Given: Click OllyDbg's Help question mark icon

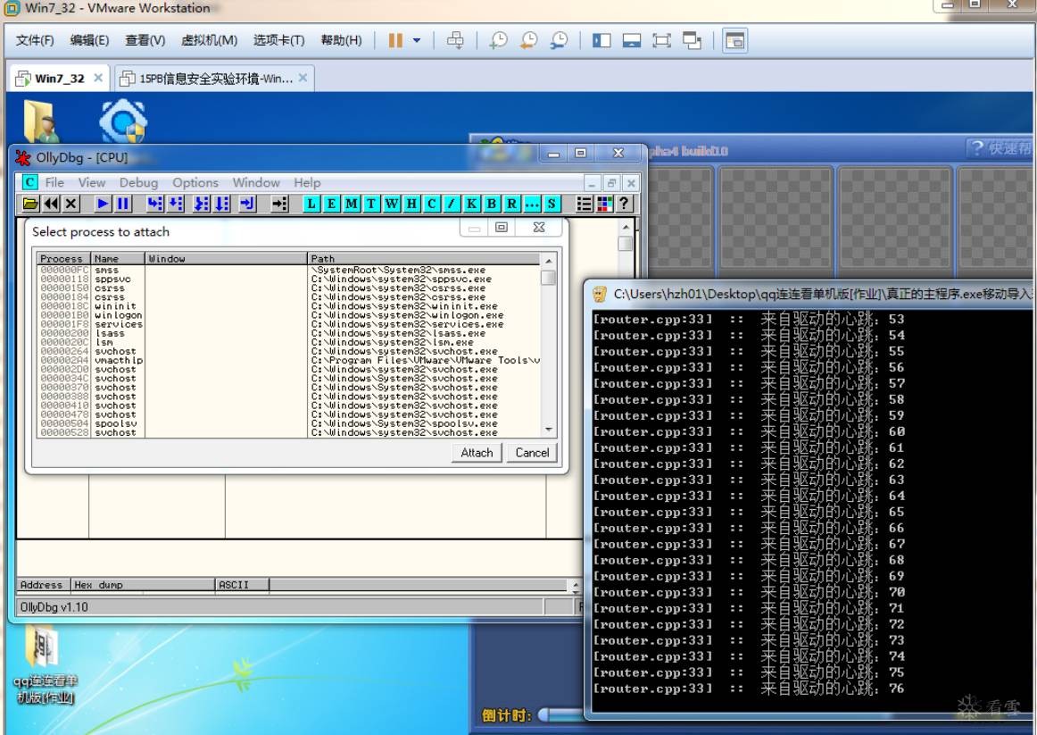Looking at the screenshot, I should pyautogui.click(x=624, y=204).
